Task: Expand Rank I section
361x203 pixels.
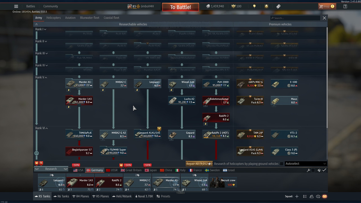Action: (41, 29)
